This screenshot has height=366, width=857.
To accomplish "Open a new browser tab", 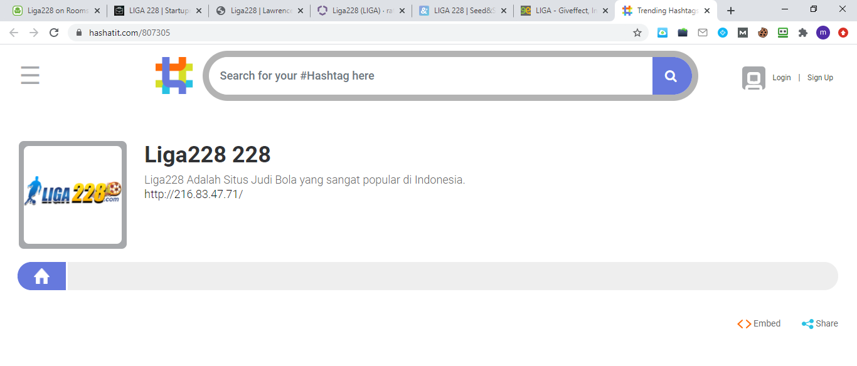I will tap(731, 11).
